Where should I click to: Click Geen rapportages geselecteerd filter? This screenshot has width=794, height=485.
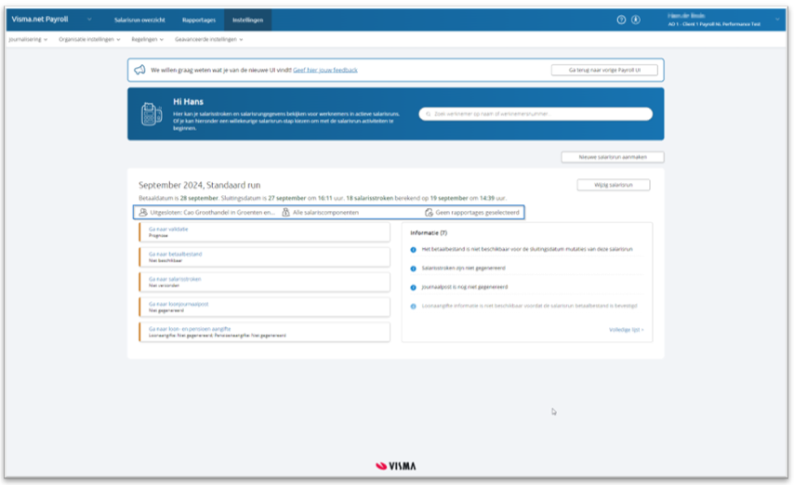pyautogui.click(x=472, y=212)
